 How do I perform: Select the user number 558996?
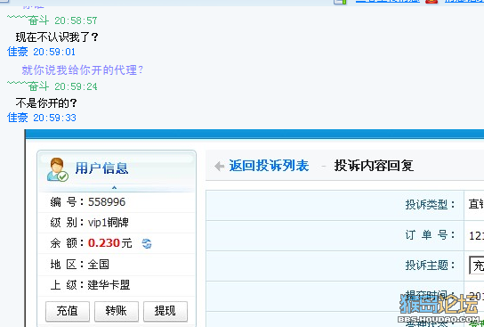point(107,202)
